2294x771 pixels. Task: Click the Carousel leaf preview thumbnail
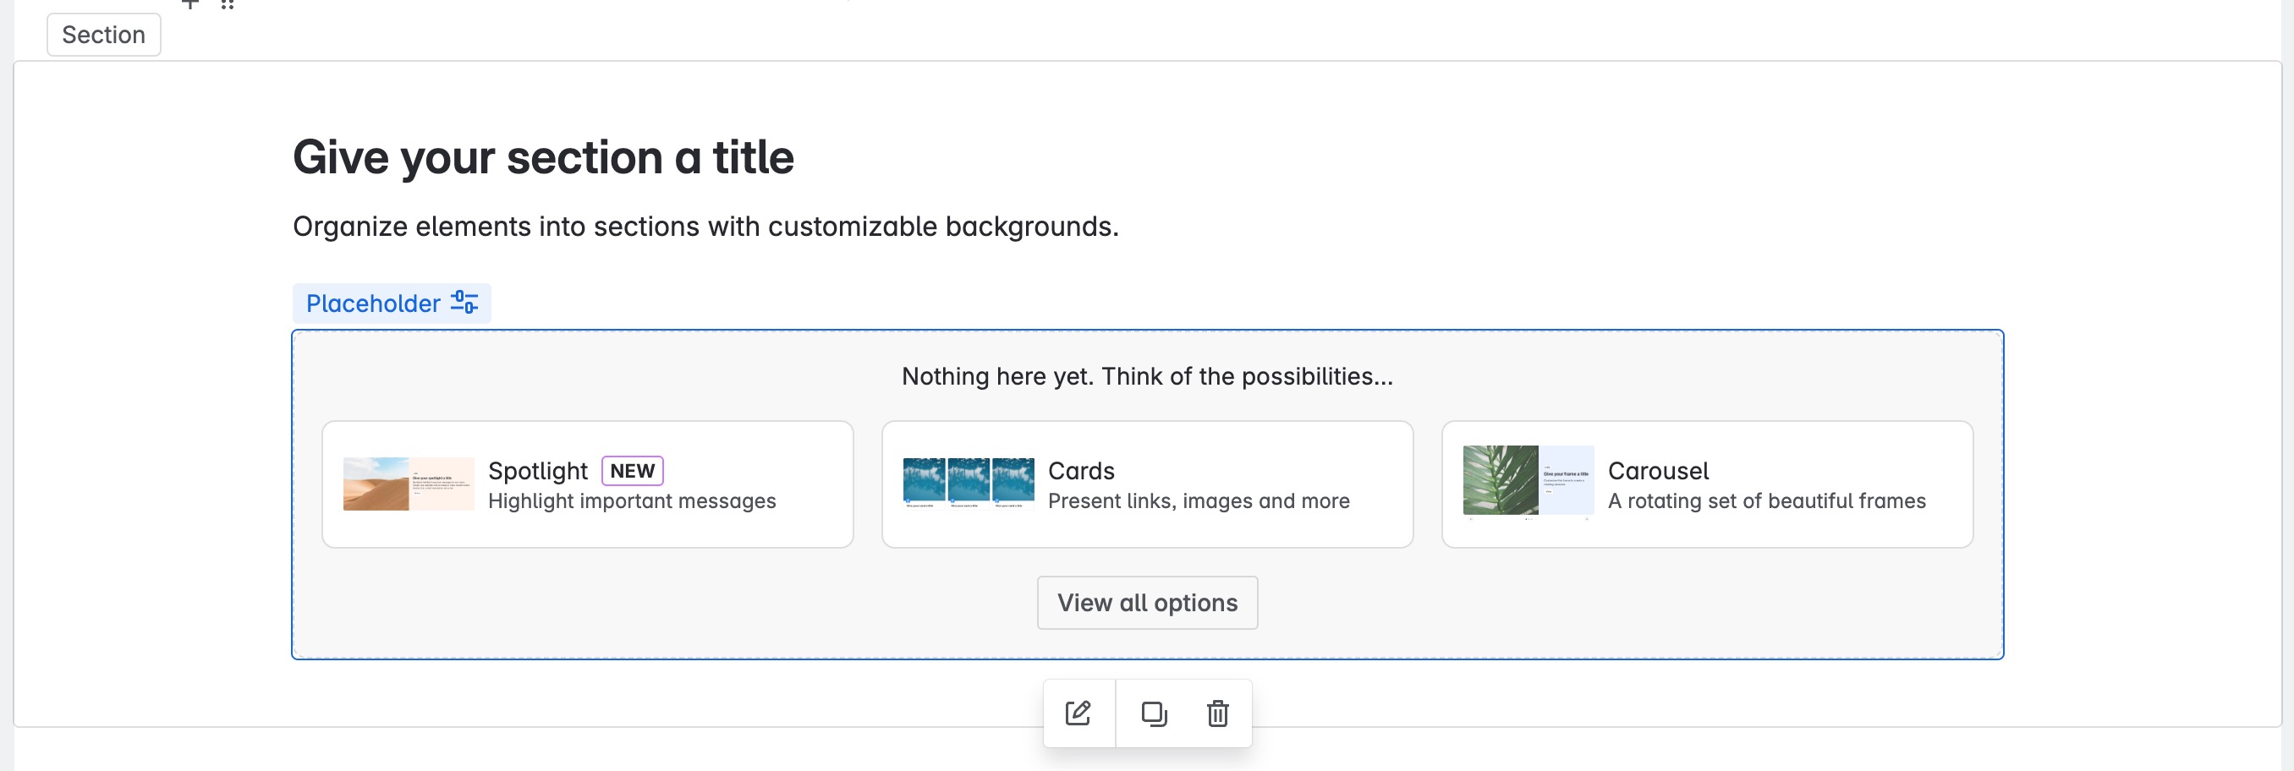click(1528, 481)
